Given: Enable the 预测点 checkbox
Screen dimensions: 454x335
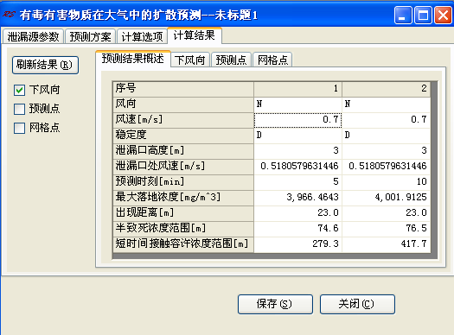Looking at the screenshot, I should coord(19,109).
